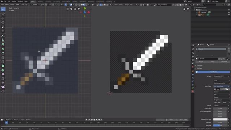Select the Cursor tool in toolbar
Image resolution: width=231 pixels, height=130 pixels.
tap(3, 14)
